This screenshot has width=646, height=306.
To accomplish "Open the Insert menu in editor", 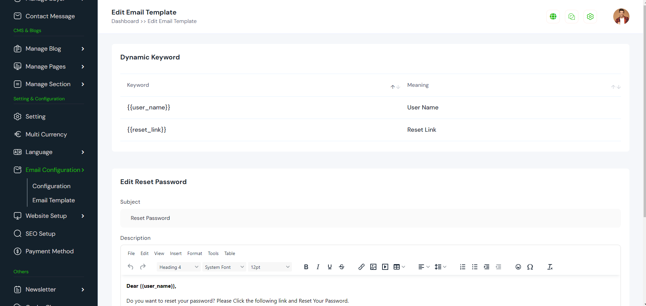I will click(x=176, y=253).
